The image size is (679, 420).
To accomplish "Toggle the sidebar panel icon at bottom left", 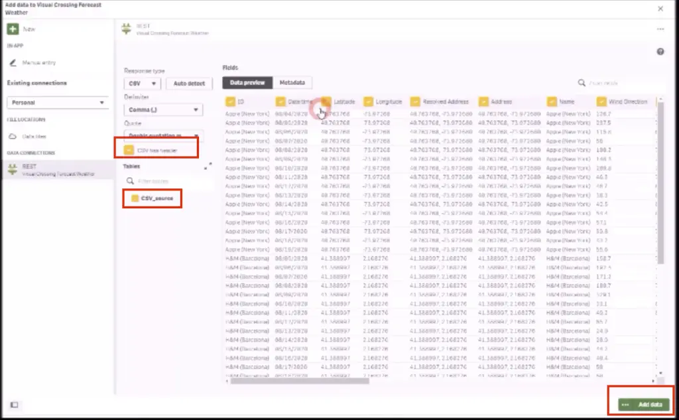I will tap(13, 405).
